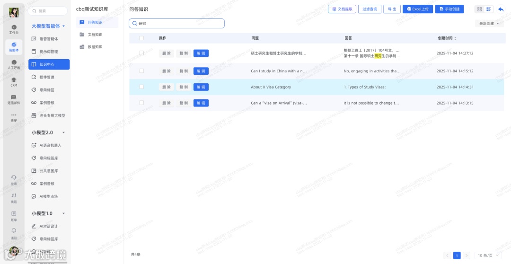The height and width of the screenshot is (264, 511).
Task: Click the 导出 export button
Action: pyautogui.click(x=392, y=9)
